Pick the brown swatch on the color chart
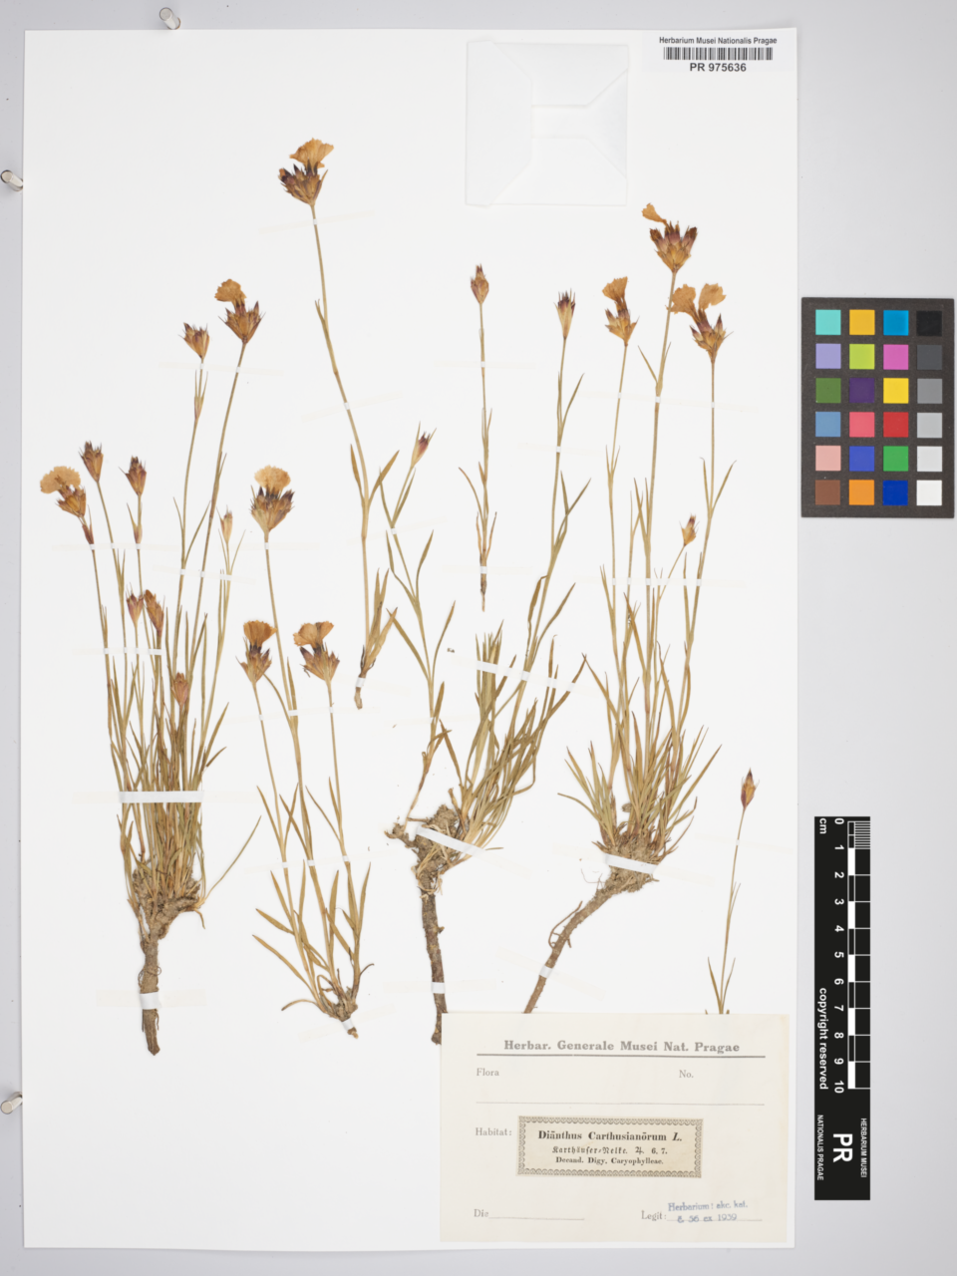957x1276 pixels. coord(827,492)
